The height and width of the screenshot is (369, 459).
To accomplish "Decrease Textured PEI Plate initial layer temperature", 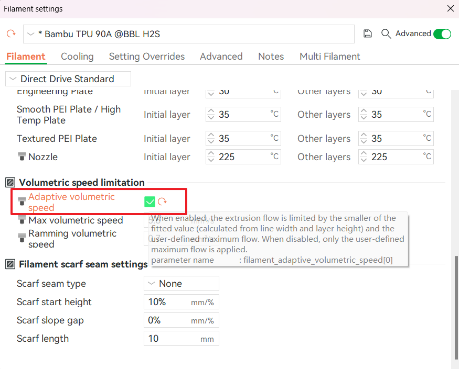I will pyautogui.click(x=211, y=141).
